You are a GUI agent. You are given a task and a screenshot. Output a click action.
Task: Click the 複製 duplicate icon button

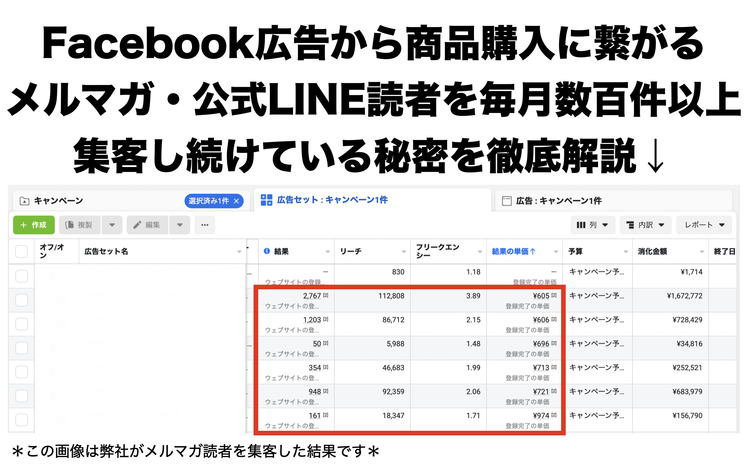(79, 225)
